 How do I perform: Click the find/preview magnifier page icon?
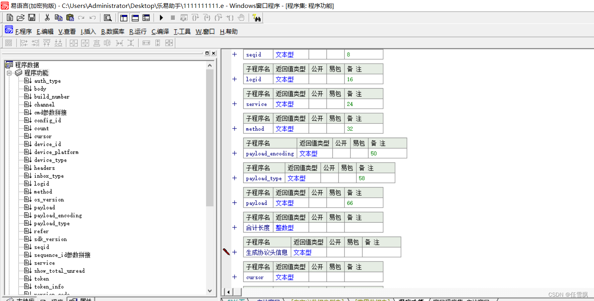pyautogui.click(x=107, y=17)
